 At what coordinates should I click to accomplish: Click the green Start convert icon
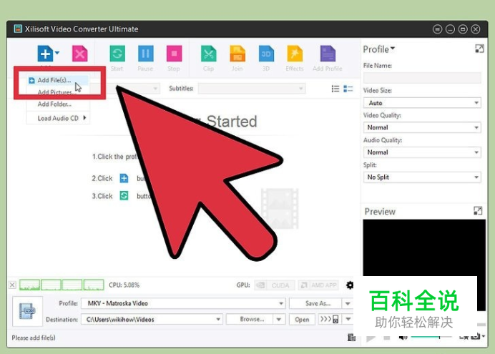click(117, 54)
